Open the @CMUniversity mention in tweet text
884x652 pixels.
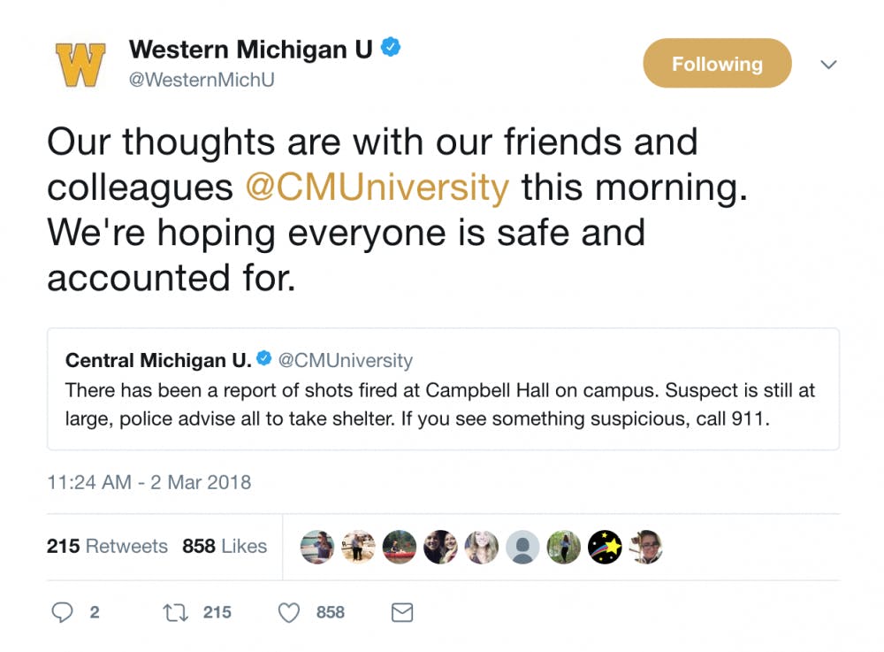pyautogui.click(x=377, y=188)
